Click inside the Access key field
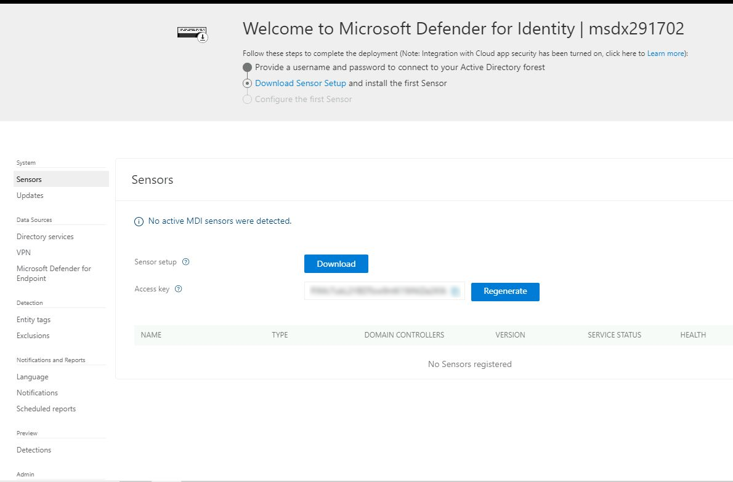The width and height of the screenshot is (733, 482). (x=377, y=291)
